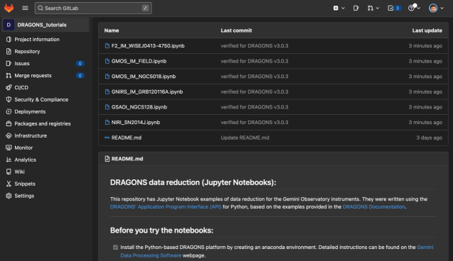Click the Snippets scissors icon
The height and width of the screenshot is (261, 453).
9,184
